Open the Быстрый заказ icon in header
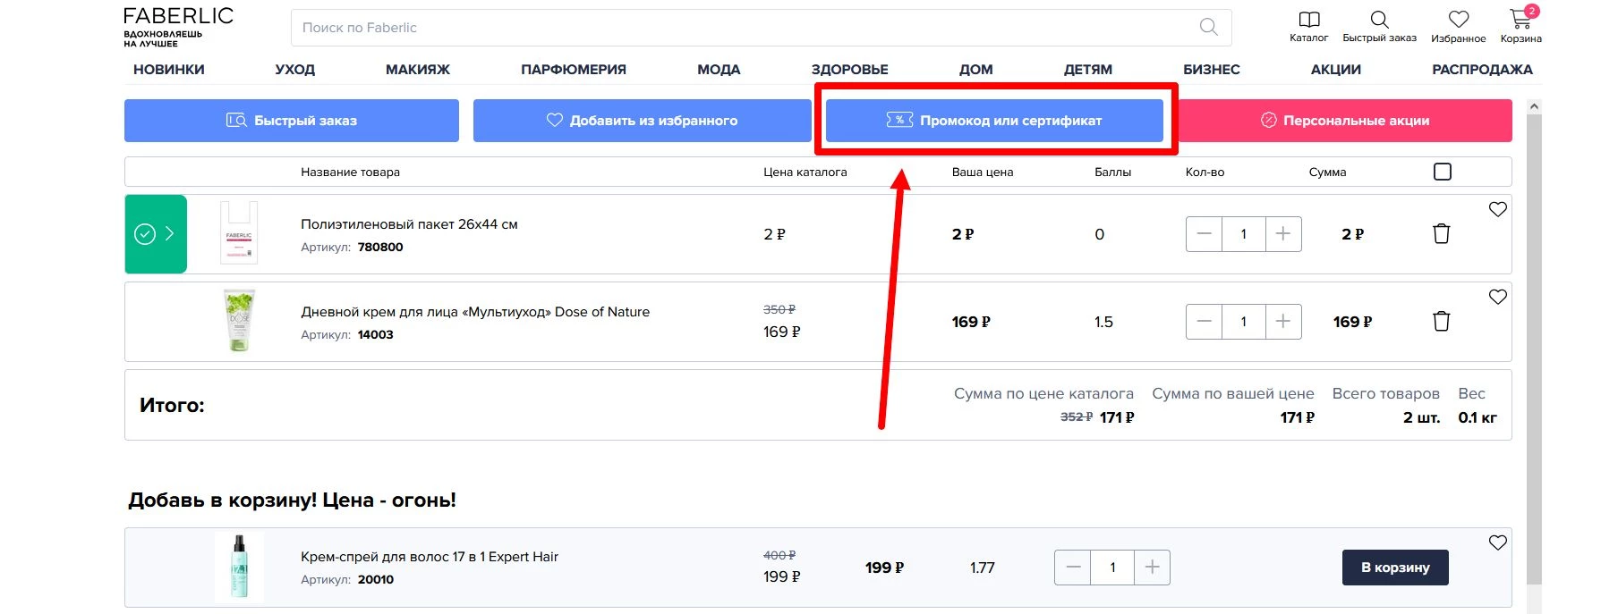 [1379, 20]
